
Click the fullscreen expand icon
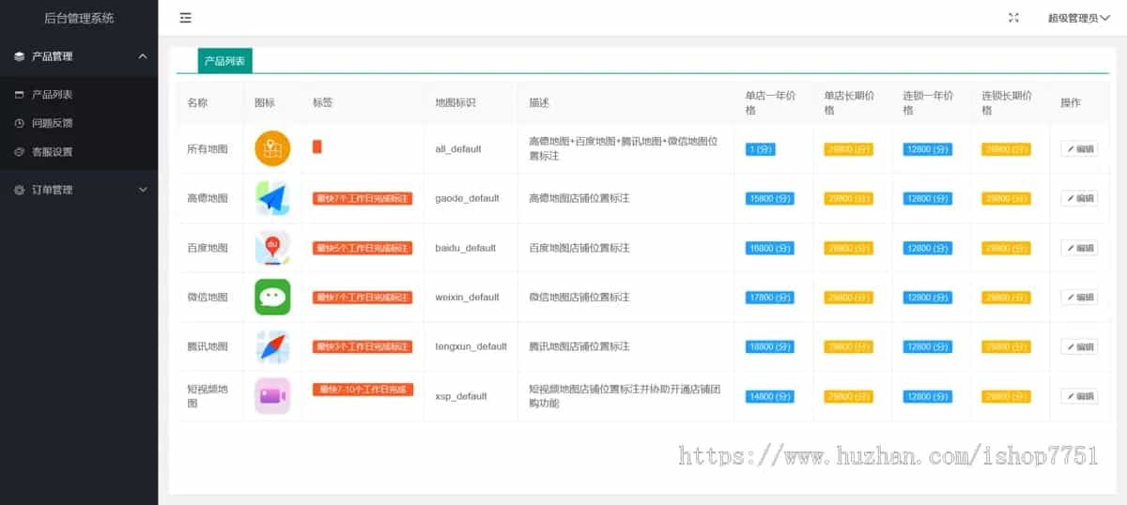[x=1013, y=18]
